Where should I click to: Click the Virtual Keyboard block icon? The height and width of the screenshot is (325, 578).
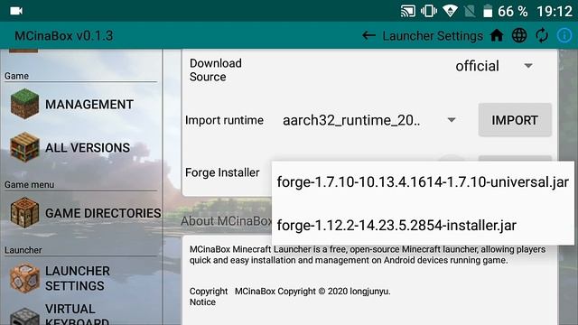click(24, 316)
